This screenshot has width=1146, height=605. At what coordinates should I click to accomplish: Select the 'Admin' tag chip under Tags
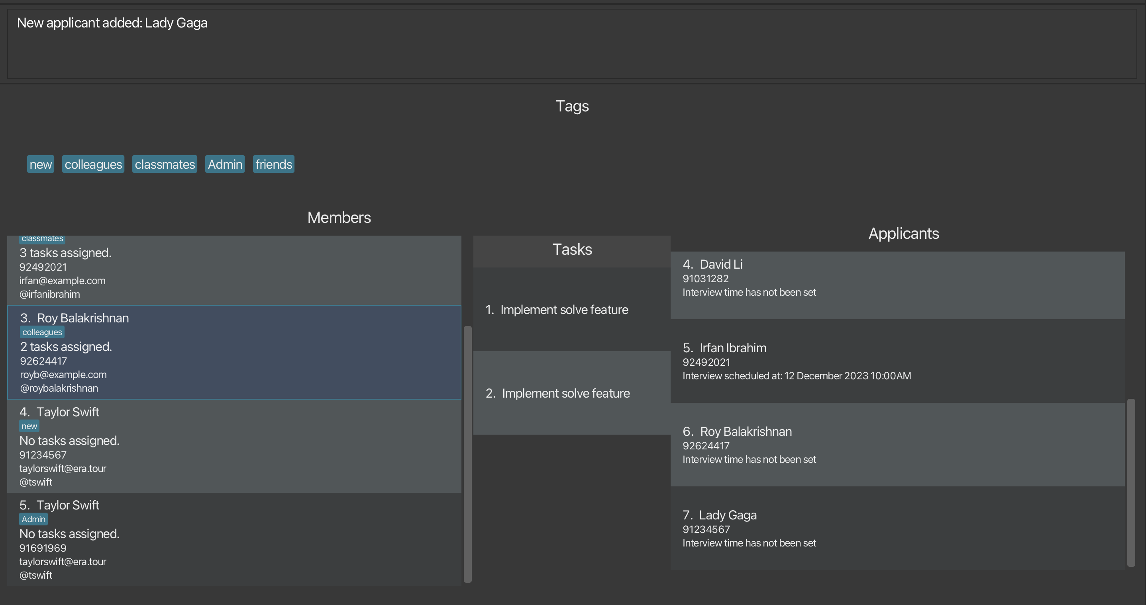tap(225, 164)
